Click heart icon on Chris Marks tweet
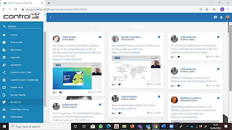This screenshot has width=232, height=130. 61,92
